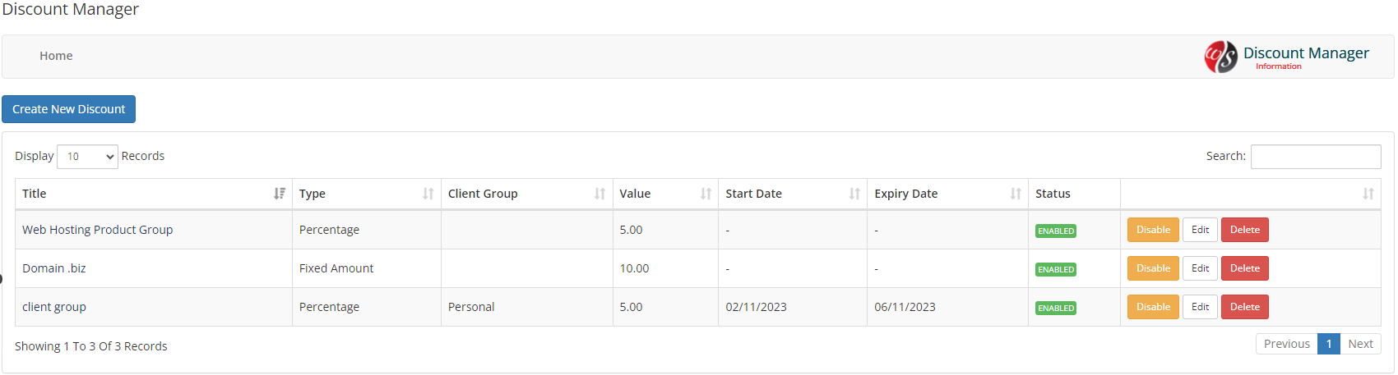Screen dimensions: 1398x375
Task: Sort table by Title column icon
Action: point(280,194)
